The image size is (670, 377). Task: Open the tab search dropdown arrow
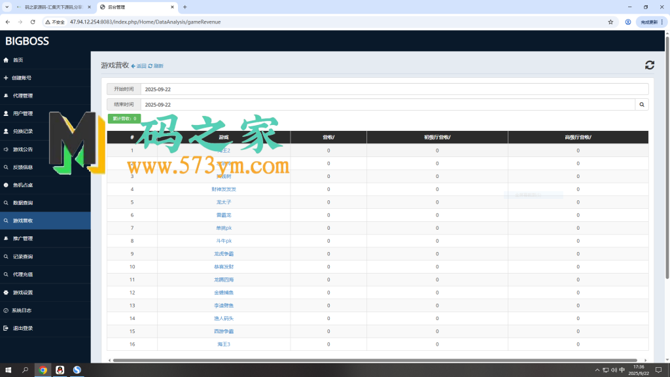[7, 7]
